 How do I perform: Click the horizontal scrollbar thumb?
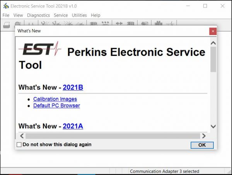112,136
